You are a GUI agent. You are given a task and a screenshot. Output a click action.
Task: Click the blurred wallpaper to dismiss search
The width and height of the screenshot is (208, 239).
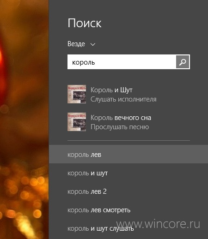[x=24, y=119]
